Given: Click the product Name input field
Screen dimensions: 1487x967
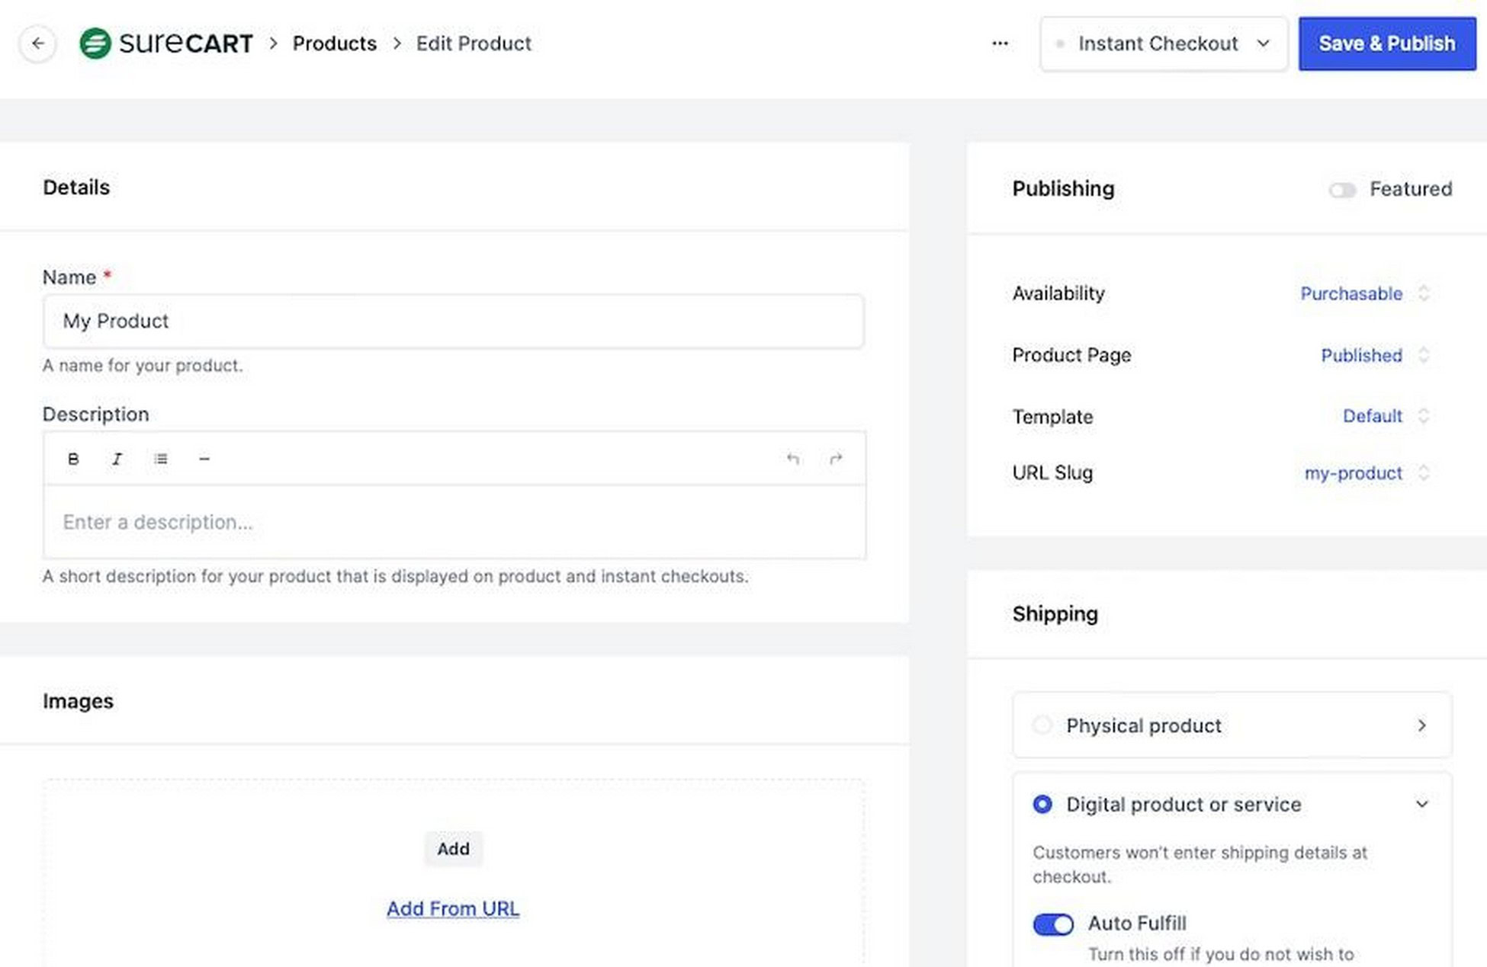Looking at the screenshot, I should (454, 321).
